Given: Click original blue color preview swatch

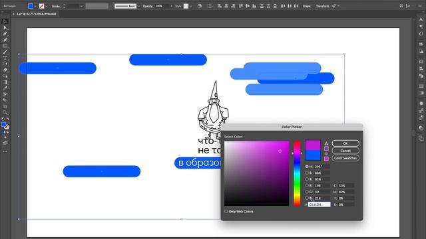Looking at the screenshot, I should pos(313,155).
